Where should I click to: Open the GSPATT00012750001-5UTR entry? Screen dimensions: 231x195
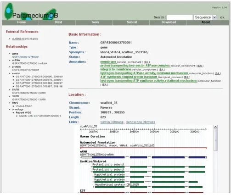pos(29,93)
